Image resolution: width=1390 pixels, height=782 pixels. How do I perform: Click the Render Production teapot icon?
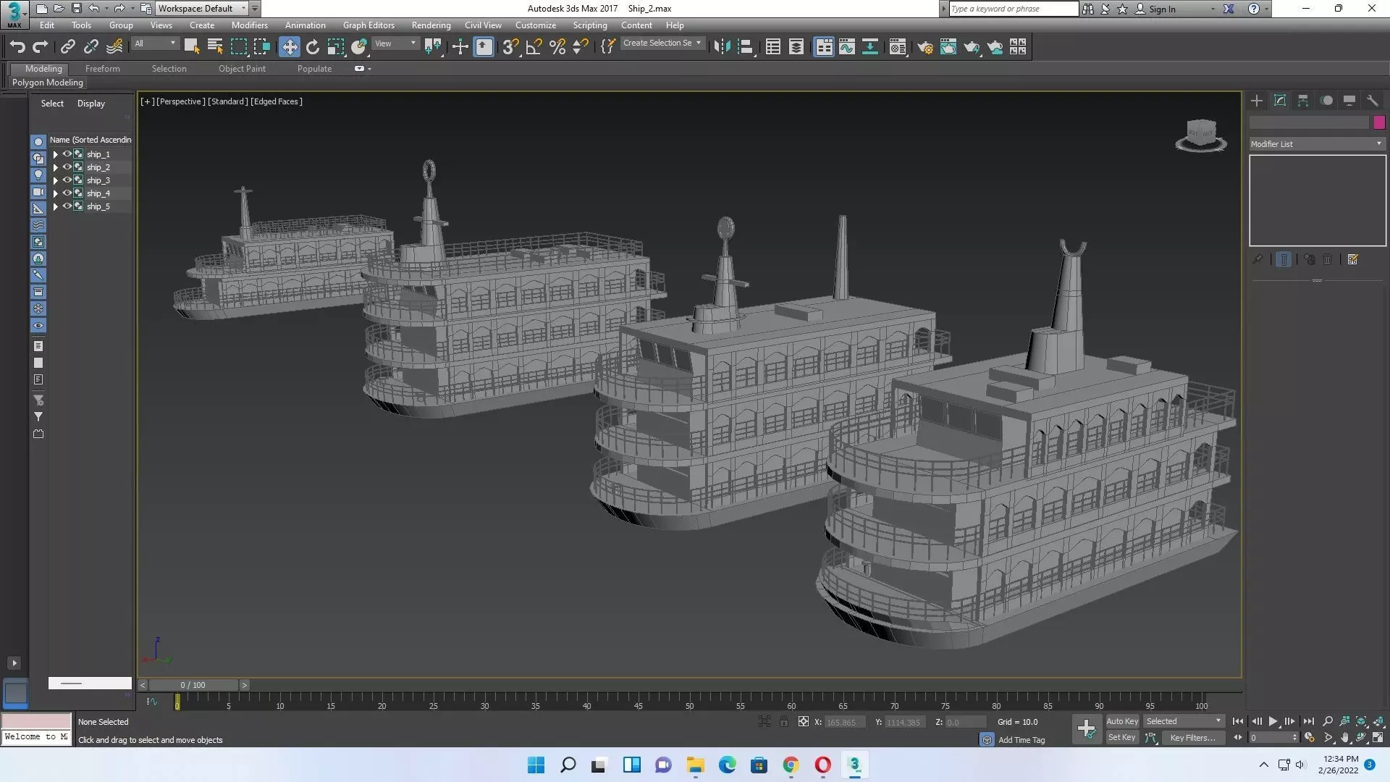[972, 47]
